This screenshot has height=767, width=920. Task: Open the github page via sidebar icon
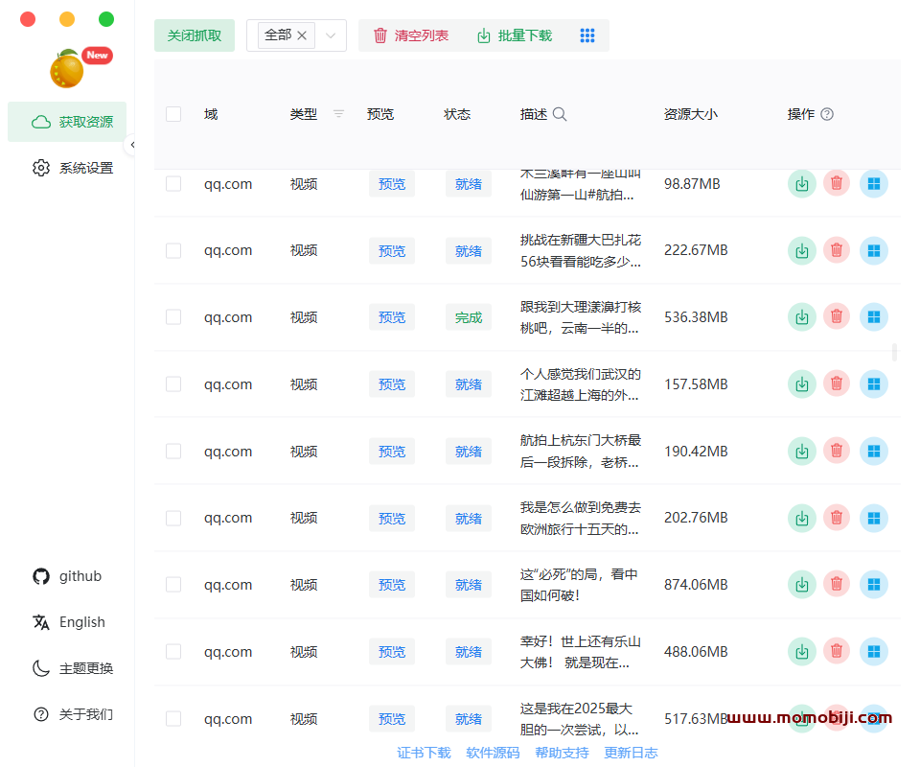[x=40, y=576]
